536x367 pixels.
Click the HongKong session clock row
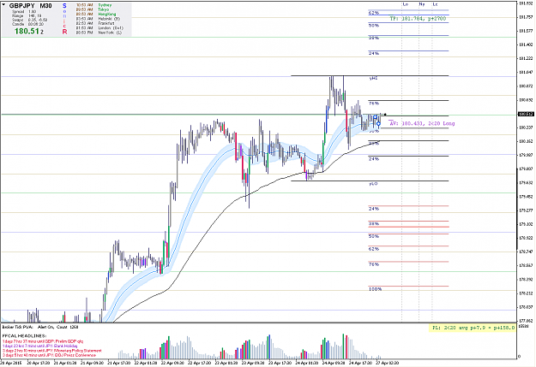(x=96, y=15)
